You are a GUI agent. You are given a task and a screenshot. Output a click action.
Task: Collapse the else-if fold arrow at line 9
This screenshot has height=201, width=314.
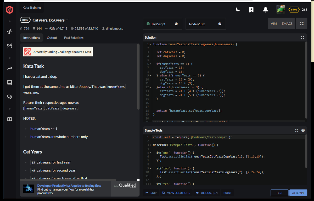pyautogui.click(x=150, y=76)
